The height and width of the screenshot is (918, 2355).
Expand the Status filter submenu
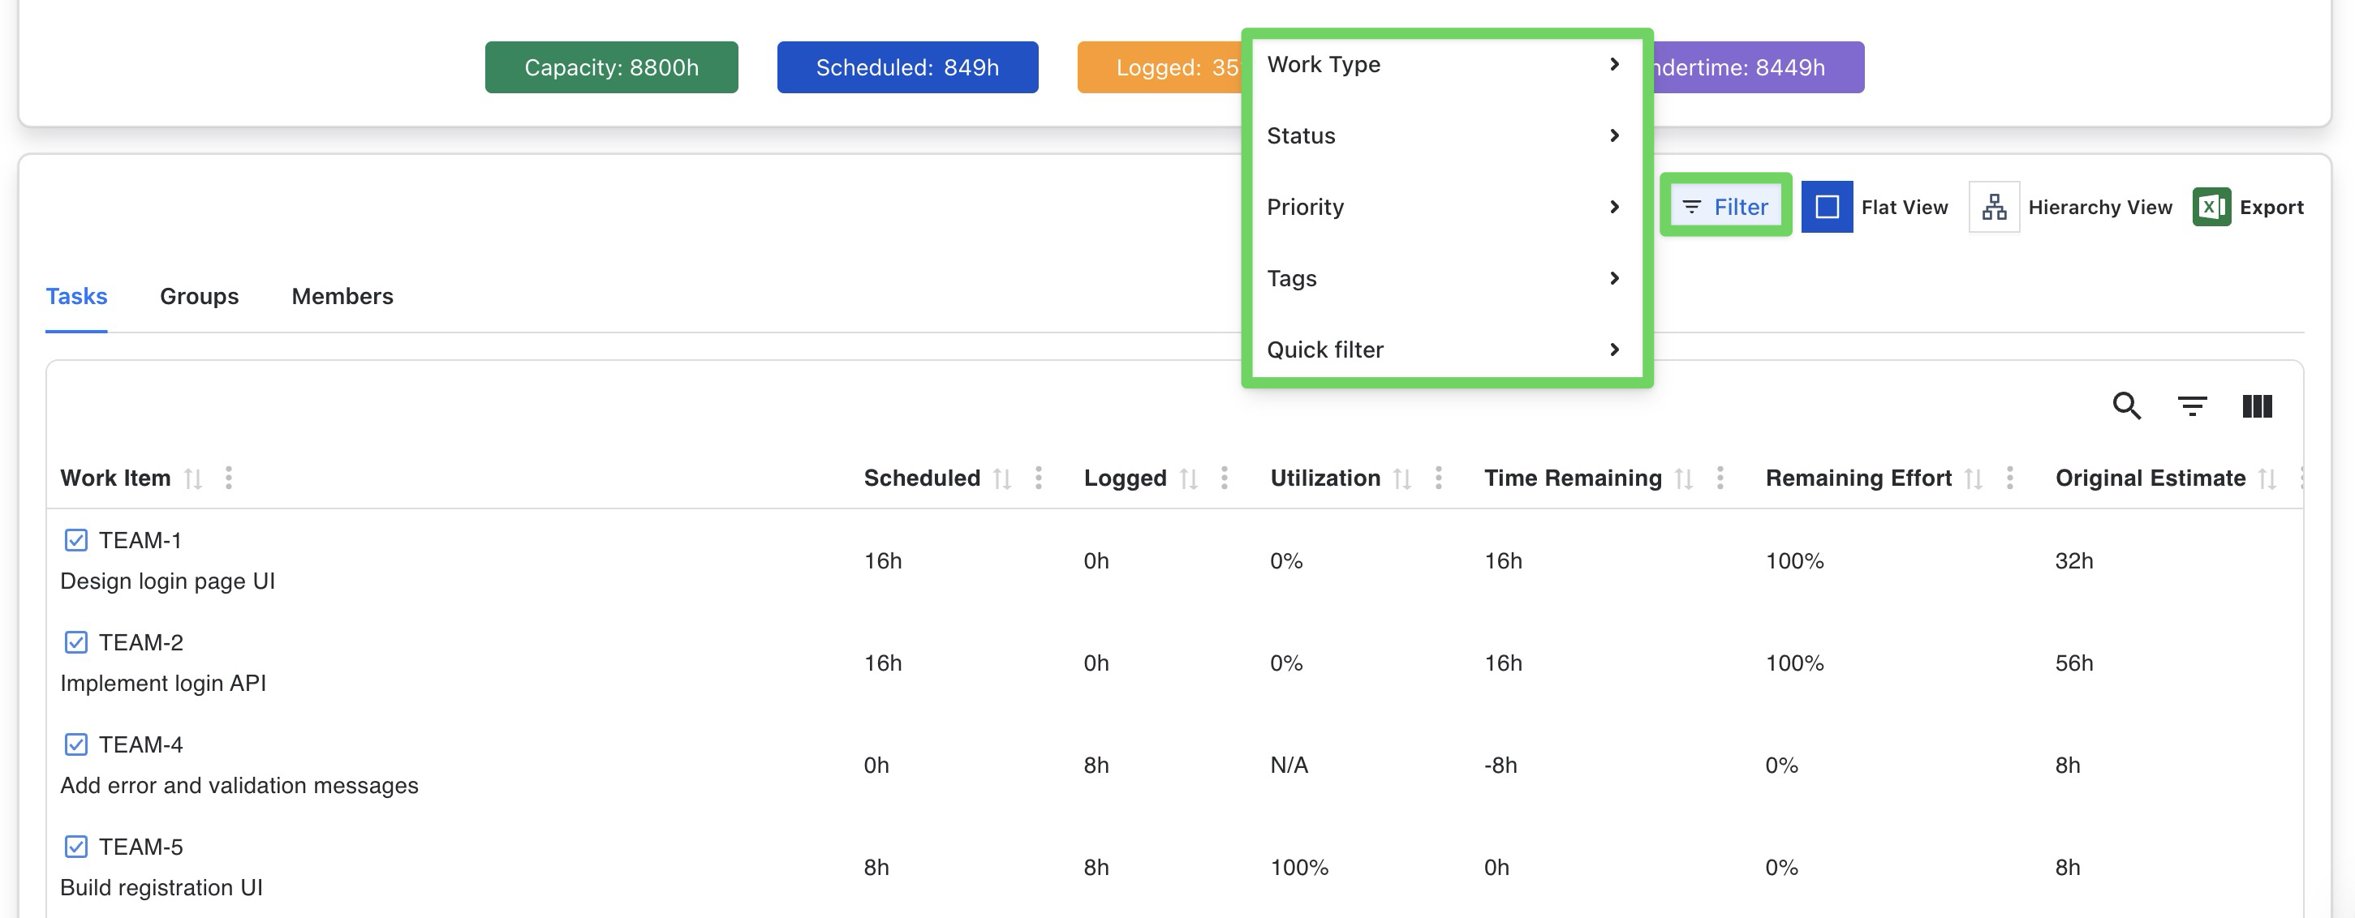click(x=1444, y=136)
